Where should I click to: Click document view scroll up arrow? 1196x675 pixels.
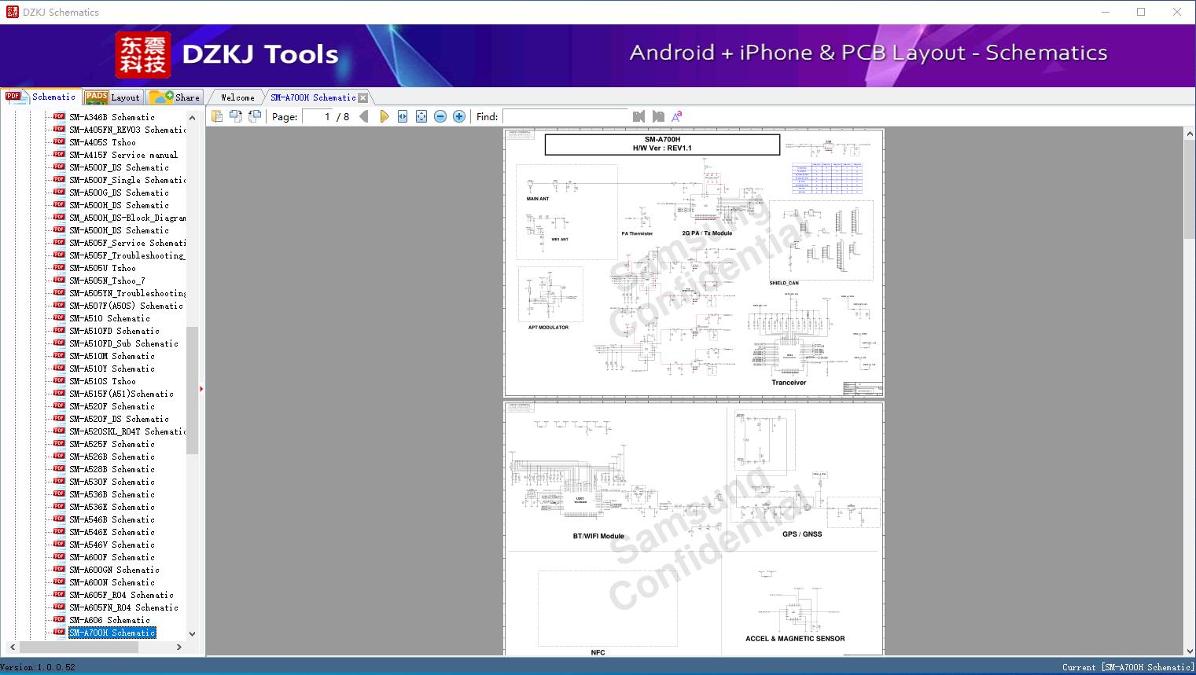1190,134
